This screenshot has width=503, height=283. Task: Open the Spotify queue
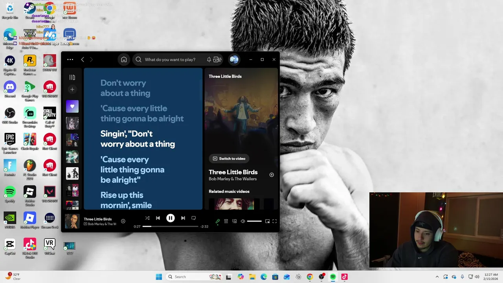pos(226,221)
